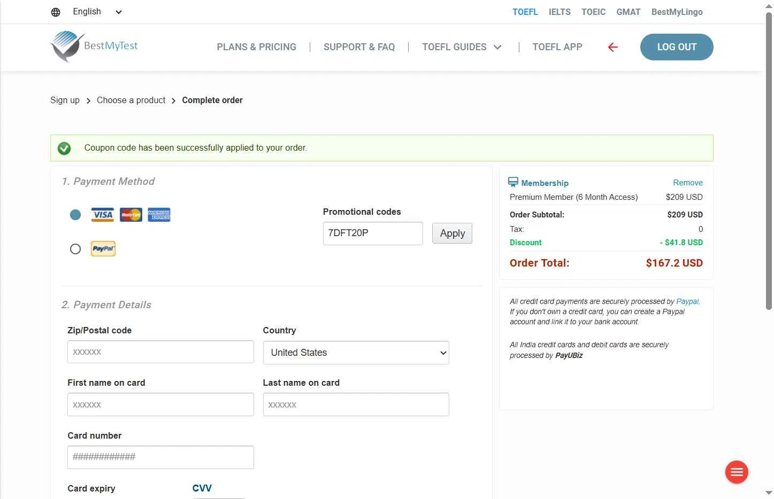The height and width of the screenshot is (499, 774).
Task: Select the PayPal payment radio
Action: (75, 249)
